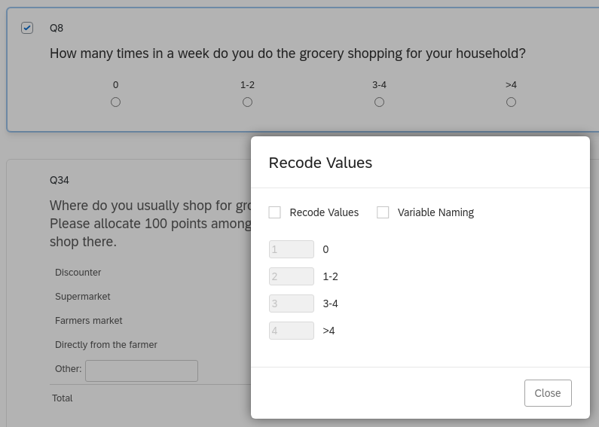
Task: Enable the Recode Values checkbox
Action: 275,212
